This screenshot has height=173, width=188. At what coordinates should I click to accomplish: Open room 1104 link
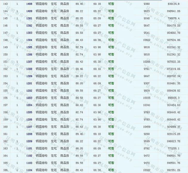[x=29, y=170]
